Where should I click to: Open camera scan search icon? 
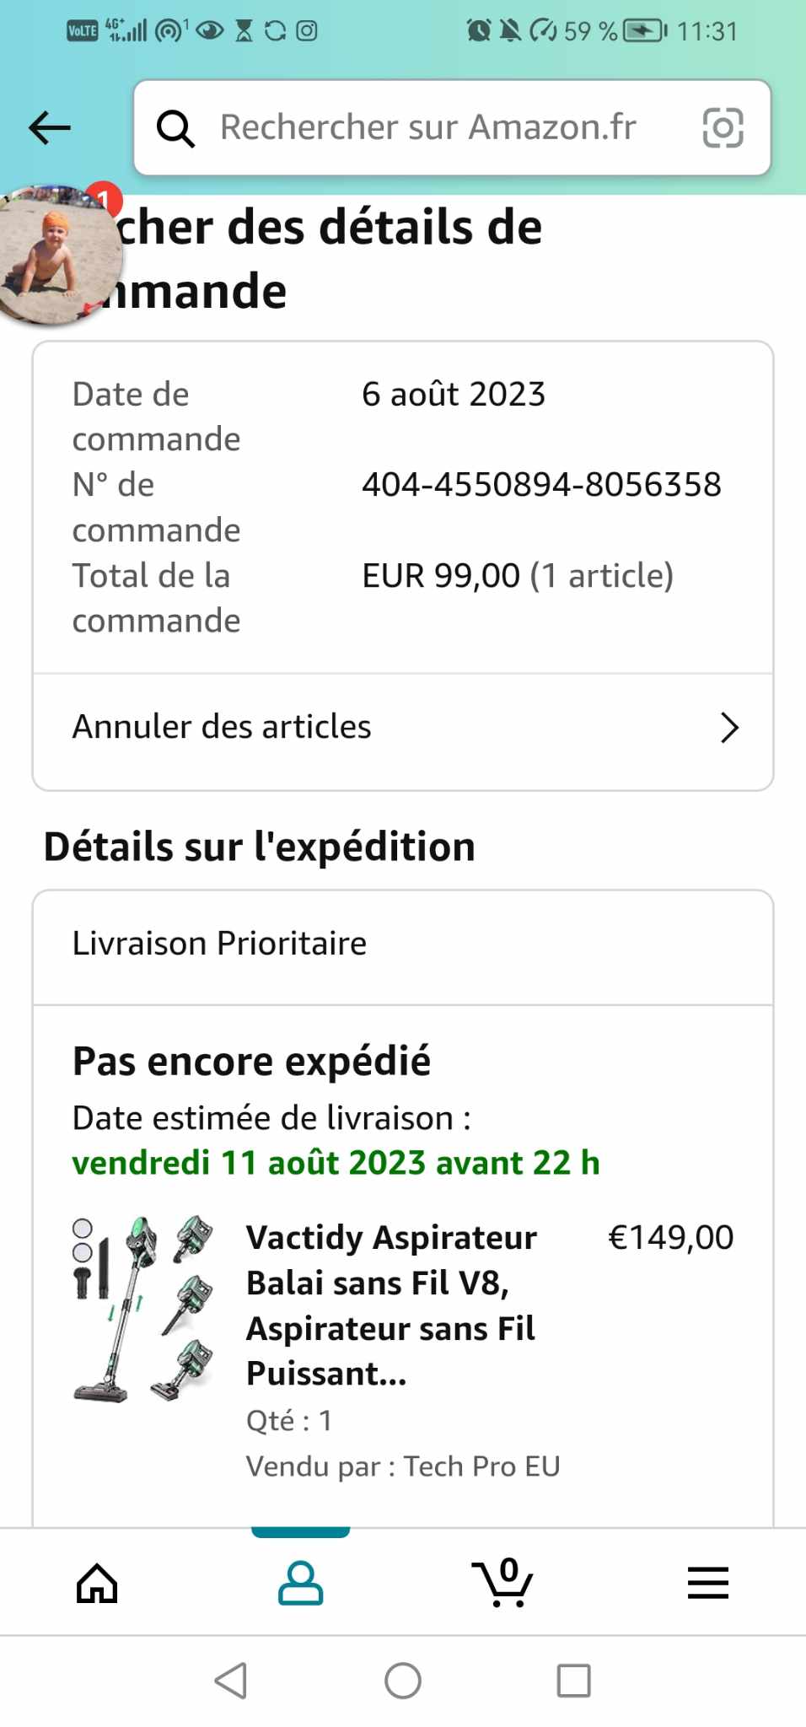[x=723, y=128]
